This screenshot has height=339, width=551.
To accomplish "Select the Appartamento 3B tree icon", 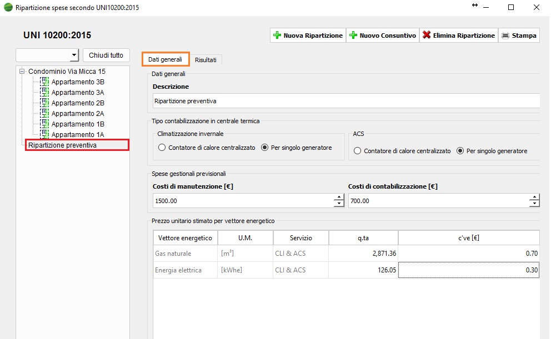I will pyautogui.click(x=44, y=82).
